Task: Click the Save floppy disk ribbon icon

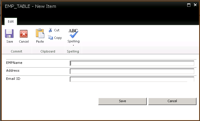Action: coord(9,33)
